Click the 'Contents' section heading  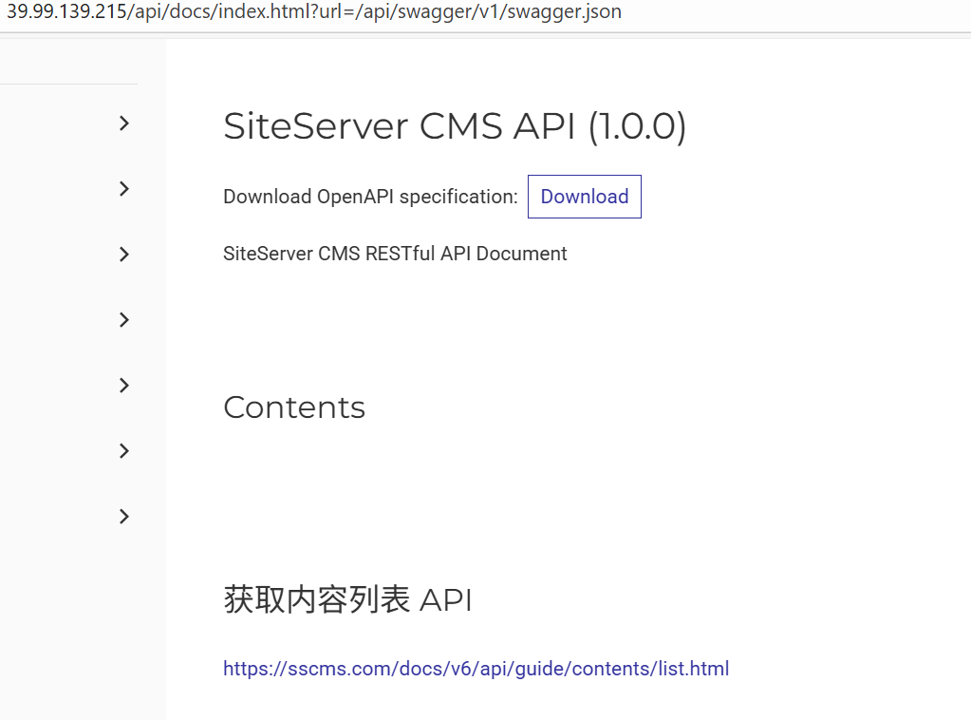click(x=294, y=407)
